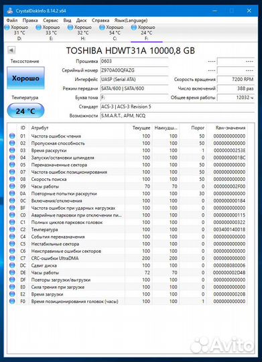Select the Время загрузки row text
The height and width of the screenshot is (362, 262).
click(x=48, y=294)
